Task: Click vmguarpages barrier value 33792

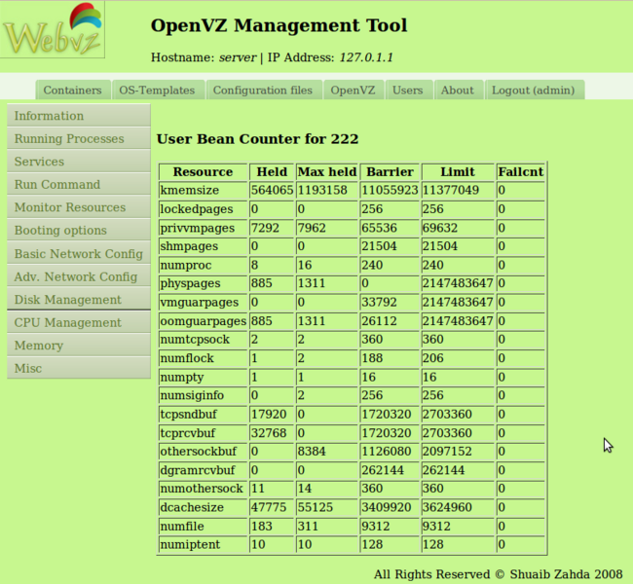Action: 390,303
